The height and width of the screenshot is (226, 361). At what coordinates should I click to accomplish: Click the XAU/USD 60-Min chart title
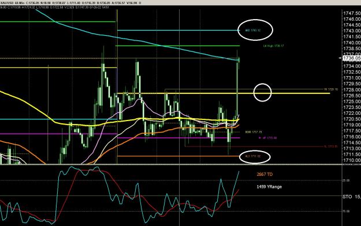(x=12, y=3)
